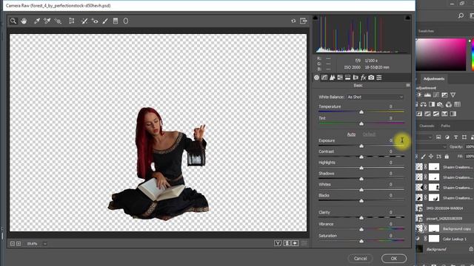474x266 pixels.
Task: Open the Camera Calibration panel
Action: pos(371,78)
